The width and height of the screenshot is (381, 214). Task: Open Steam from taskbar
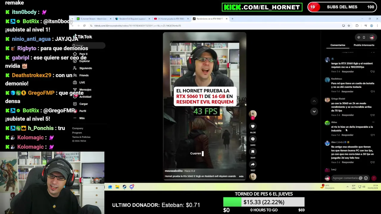(x=124, y=187)
